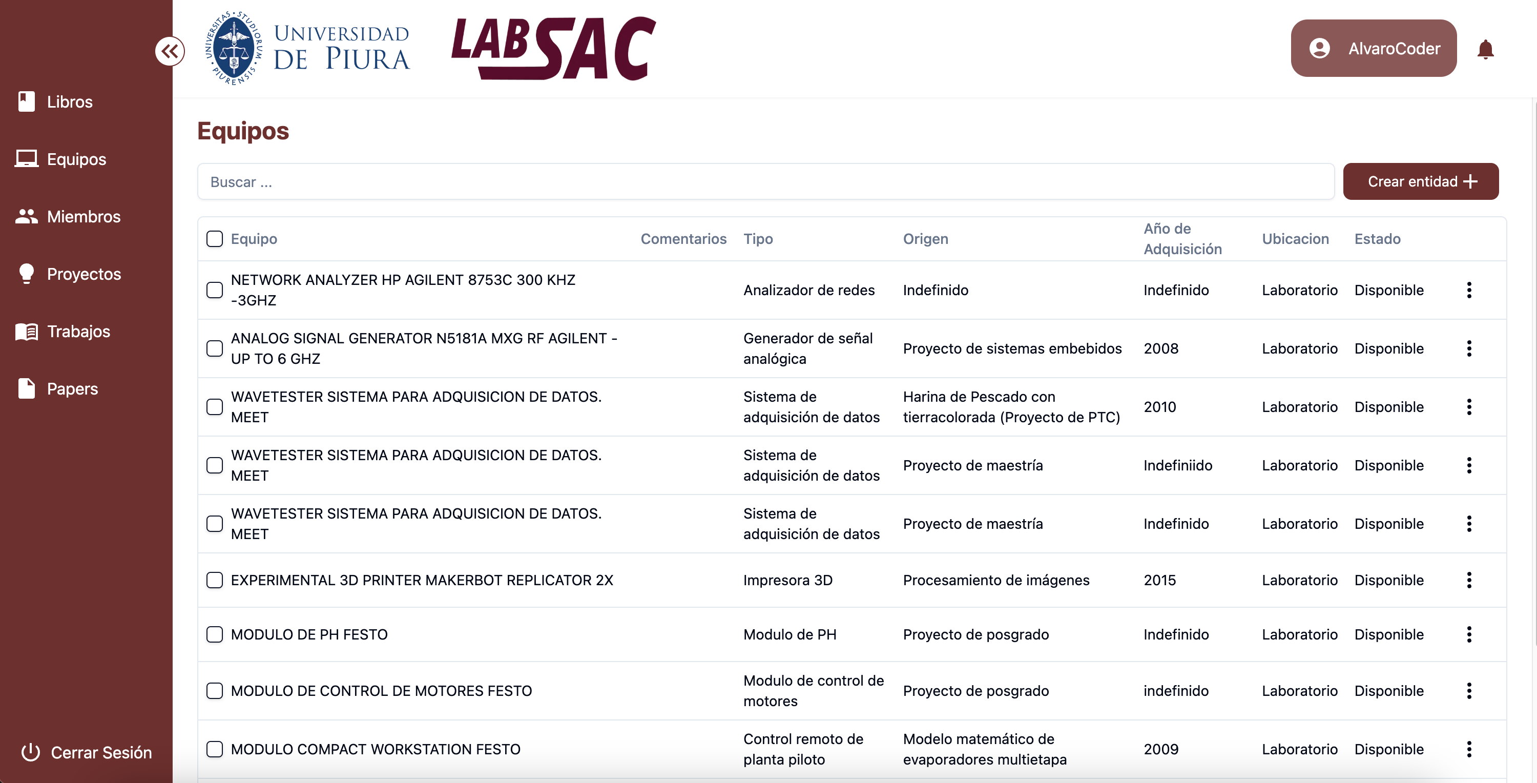Viewport: 1537px width, 783px height.
Task: Expand actions menu for MODULO COMPACT WORKSTATION FESTO
Action: point(1468,749)
